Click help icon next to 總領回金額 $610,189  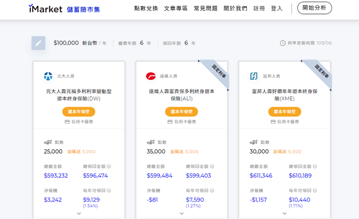pos(315,166)
